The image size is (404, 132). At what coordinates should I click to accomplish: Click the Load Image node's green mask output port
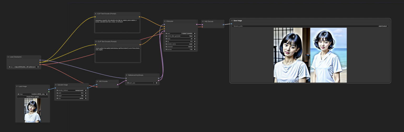click(x=49, y=92)
